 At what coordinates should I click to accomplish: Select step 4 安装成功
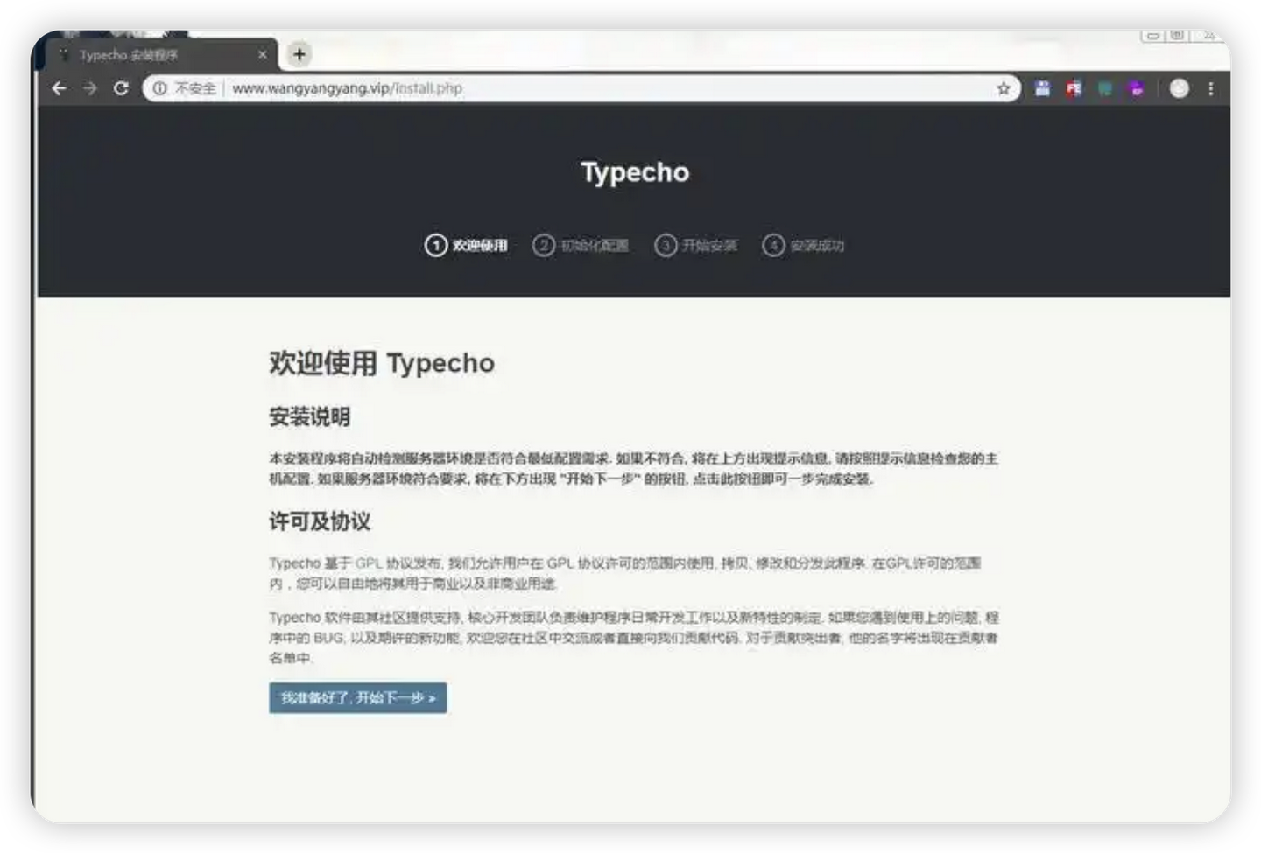[x=803, y=245]
